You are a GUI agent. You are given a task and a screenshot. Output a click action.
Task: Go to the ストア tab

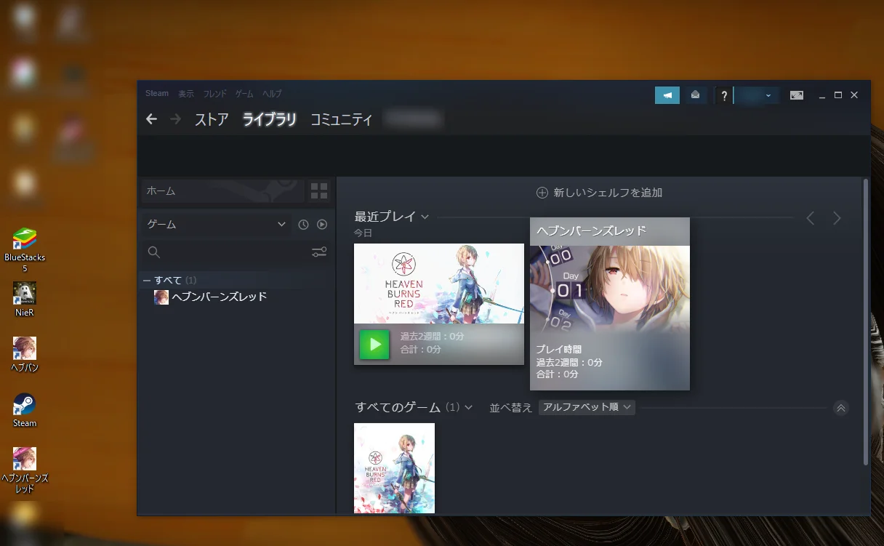(x=212, y=120)
